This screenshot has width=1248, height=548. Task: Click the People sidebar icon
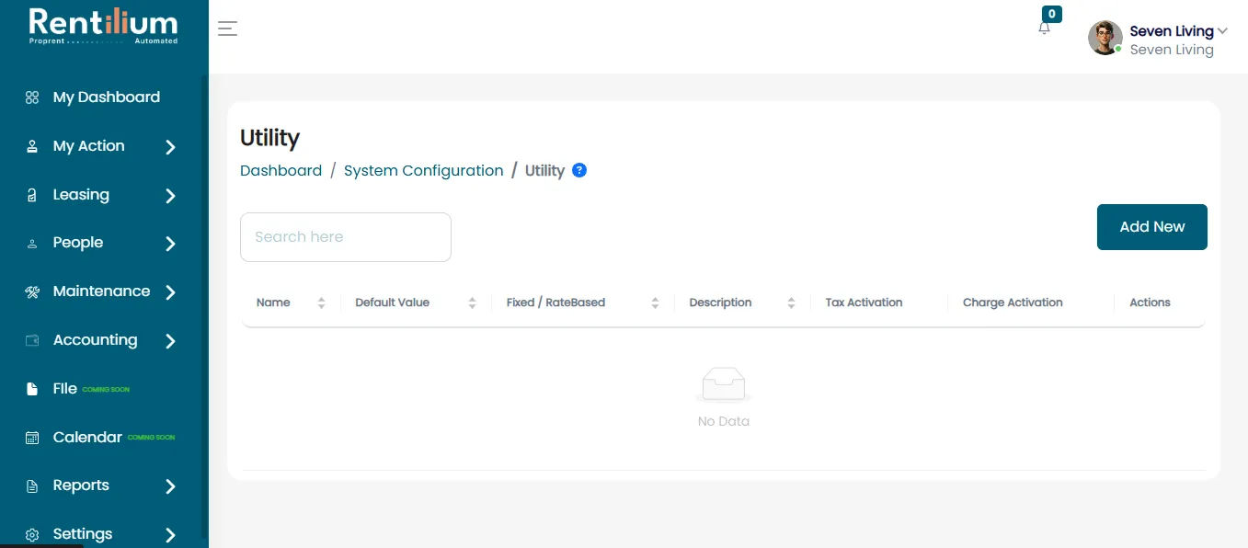pyautogui.click(x=32, y=244)
